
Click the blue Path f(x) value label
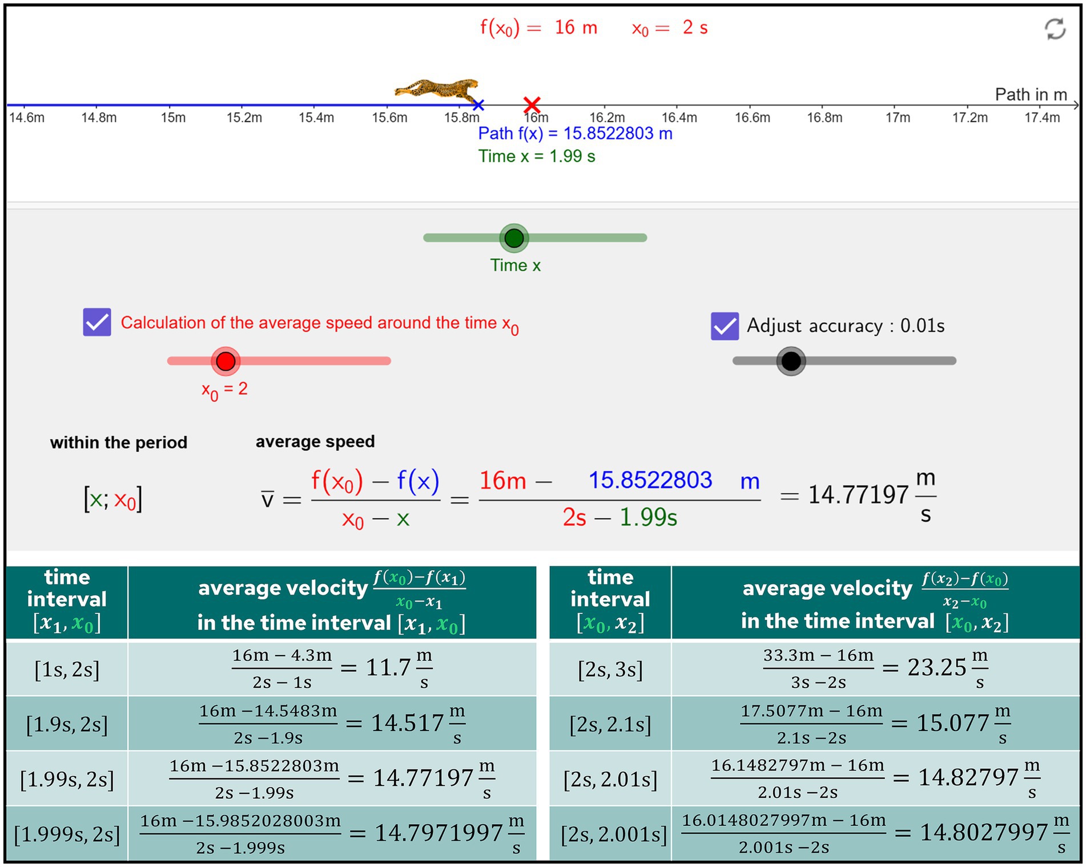click(575, 134)
